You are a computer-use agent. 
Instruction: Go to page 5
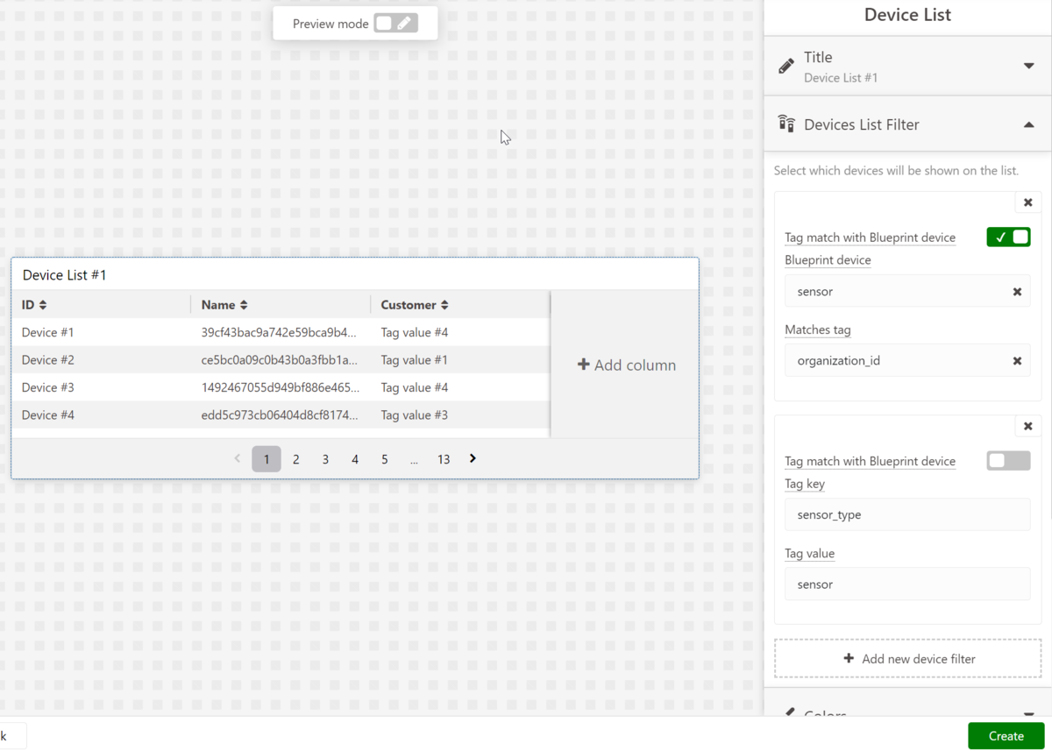384,459
